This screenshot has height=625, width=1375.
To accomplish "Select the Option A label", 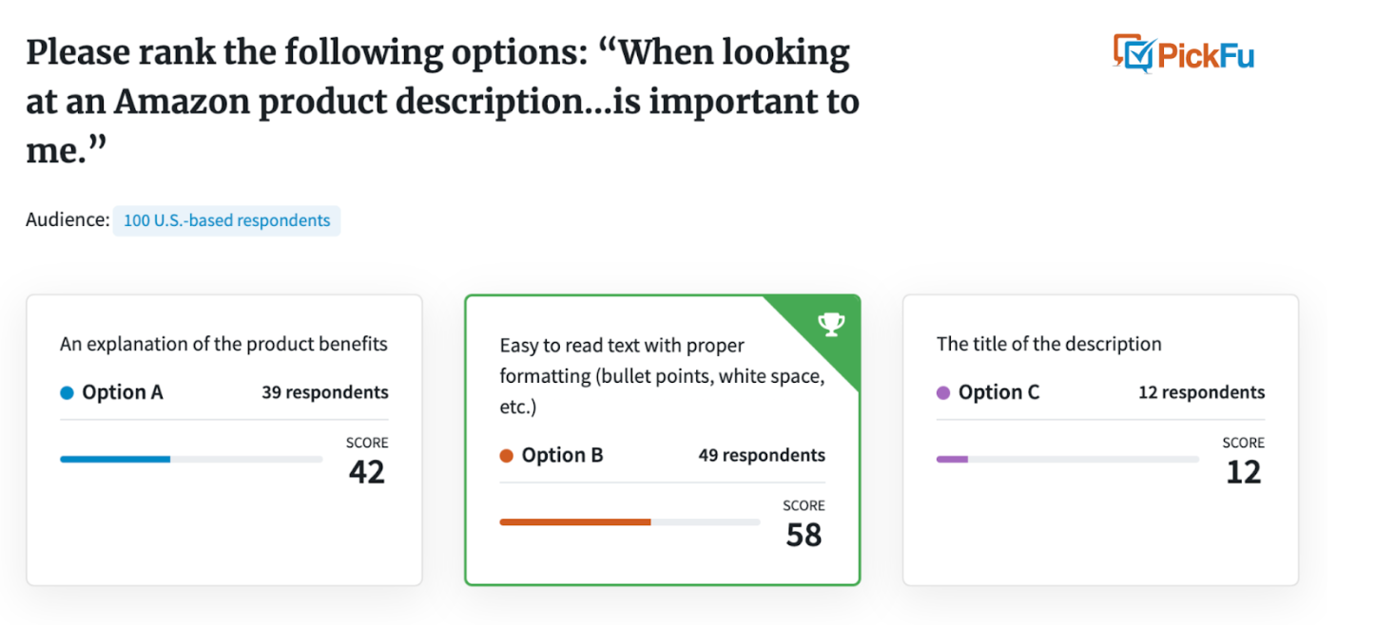I will click(x=123, y=392).
